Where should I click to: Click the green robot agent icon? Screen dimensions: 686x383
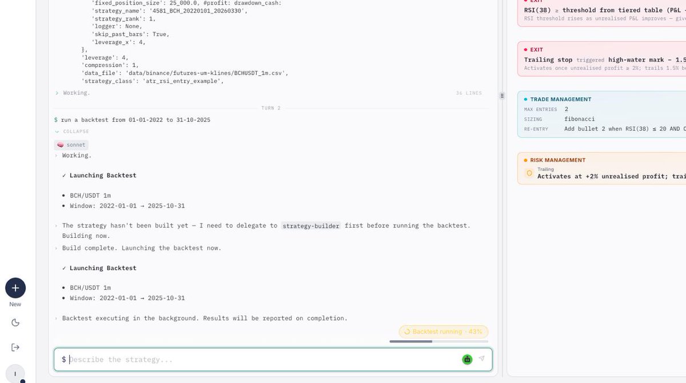point(468,359)
